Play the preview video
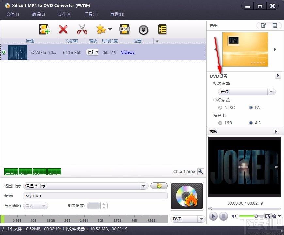Image resolution: width=284 pixels, height=235 pixels. [x=213, y=216]
